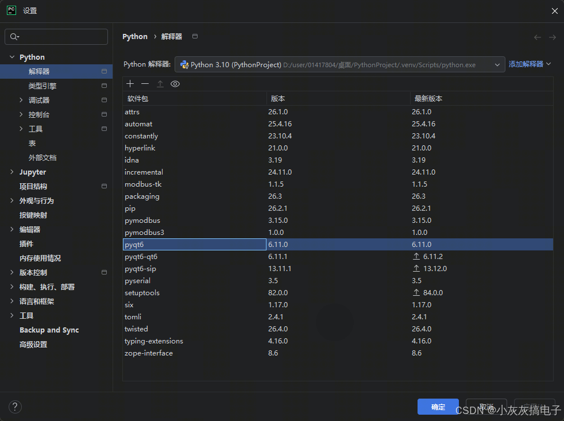Sort by 版本 column header
This screenshot has width=564, height=421.
click(x=338, y=98)
